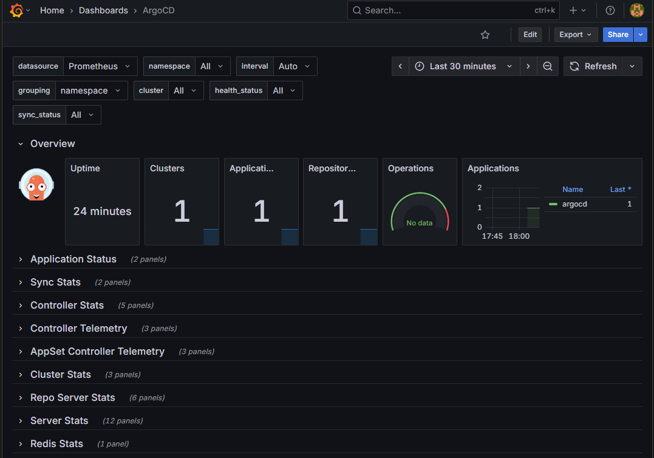Open the interval Auto dropdown
The width and height of the screenshot is (654, 458).
pyautogui.click(x=295, y=66)
